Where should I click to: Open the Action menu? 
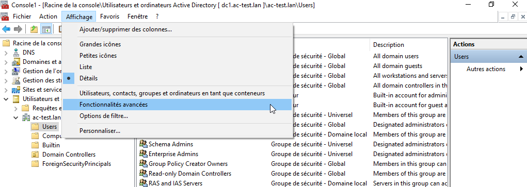tap(48, 16)
